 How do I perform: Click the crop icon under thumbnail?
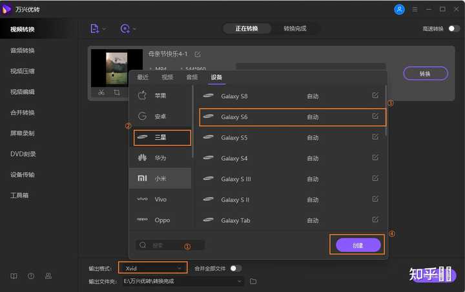[x=117, y=92]
